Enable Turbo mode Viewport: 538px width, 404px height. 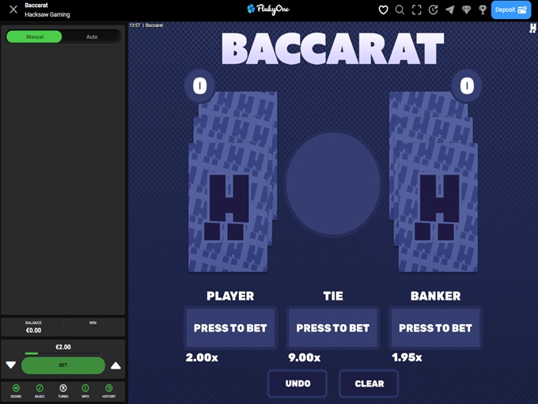point(63,388)
